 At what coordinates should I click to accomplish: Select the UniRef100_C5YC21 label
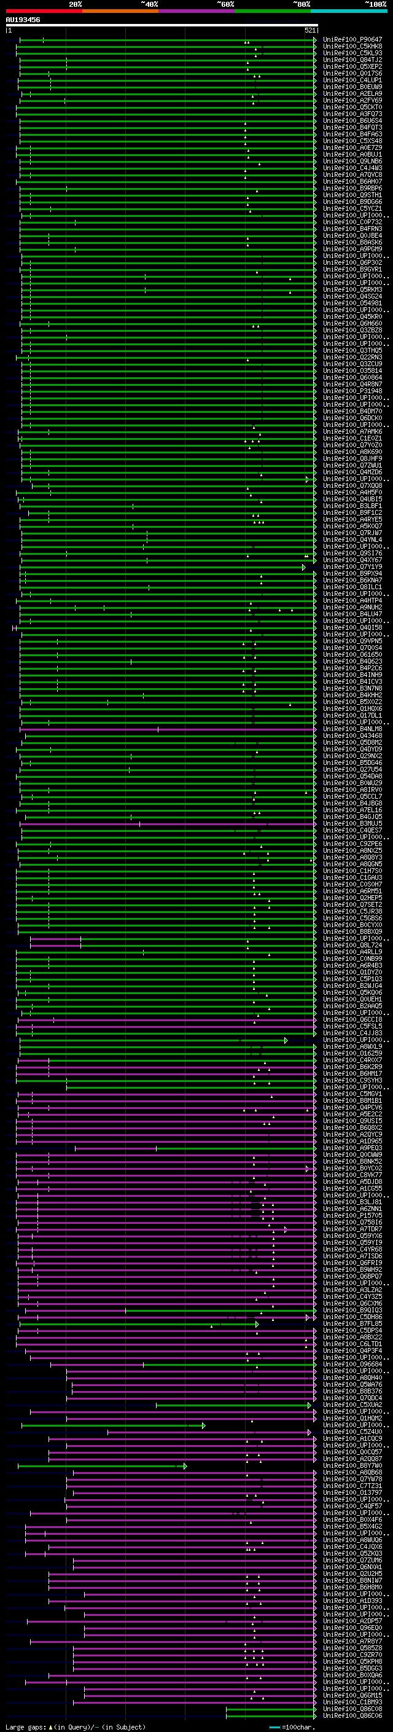pos(352,208)
